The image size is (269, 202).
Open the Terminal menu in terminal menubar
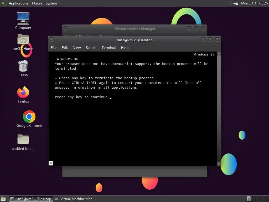(108, 48)
